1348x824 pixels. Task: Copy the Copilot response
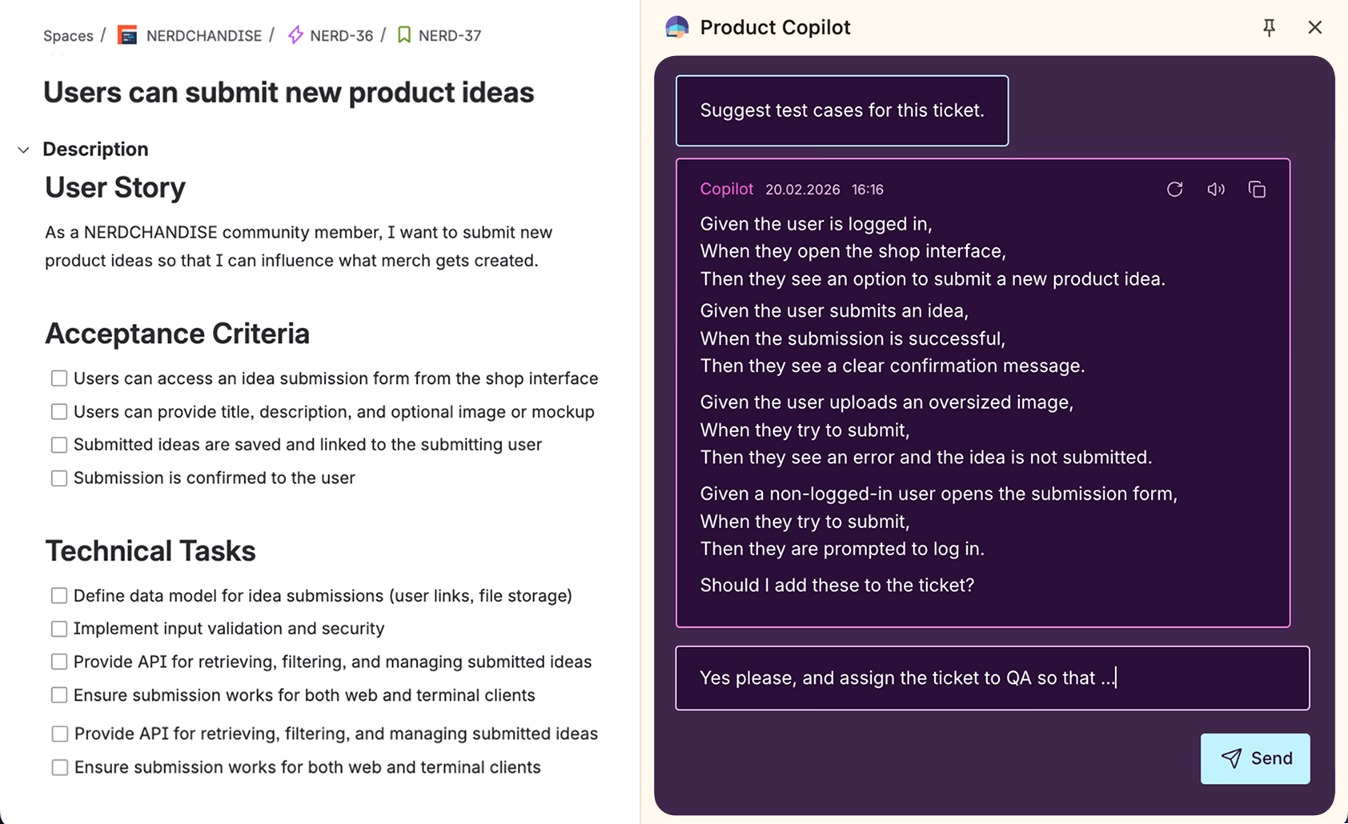point(1257,190)
